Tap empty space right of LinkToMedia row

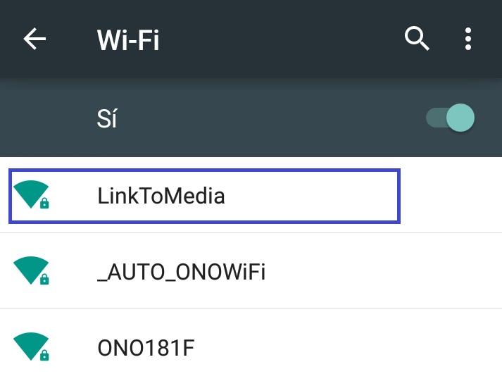[x=451, y=195]
